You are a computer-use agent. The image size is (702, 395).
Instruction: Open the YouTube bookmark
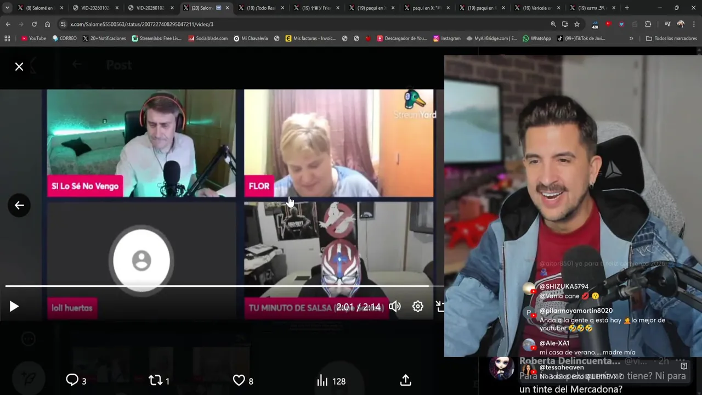click(x=33, y=38)
